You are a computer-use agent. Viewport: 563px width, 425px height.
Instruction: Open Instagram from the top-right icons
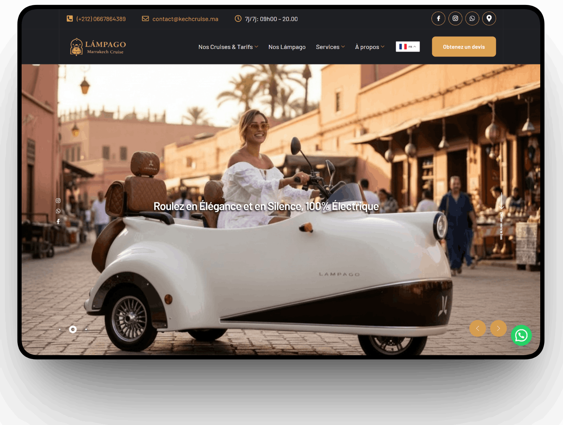(455, 18)
